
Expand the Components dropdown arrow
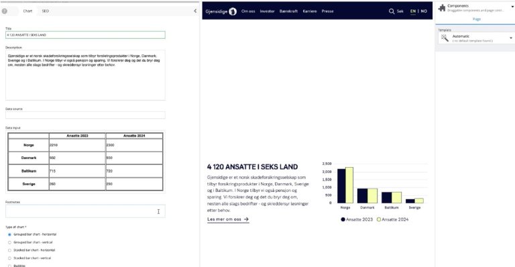pyautogui.click(x=512, y=7)
